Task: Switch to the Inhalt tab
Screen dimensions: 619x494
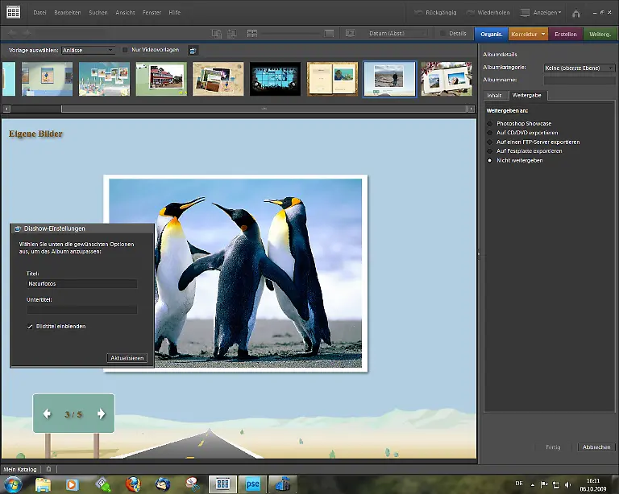Action: pos(494,96)
